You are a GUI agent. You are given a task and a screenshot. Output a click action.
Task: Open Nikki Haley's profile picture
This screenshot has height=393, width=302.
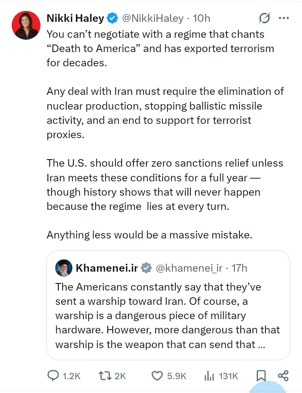click(26, 25)
